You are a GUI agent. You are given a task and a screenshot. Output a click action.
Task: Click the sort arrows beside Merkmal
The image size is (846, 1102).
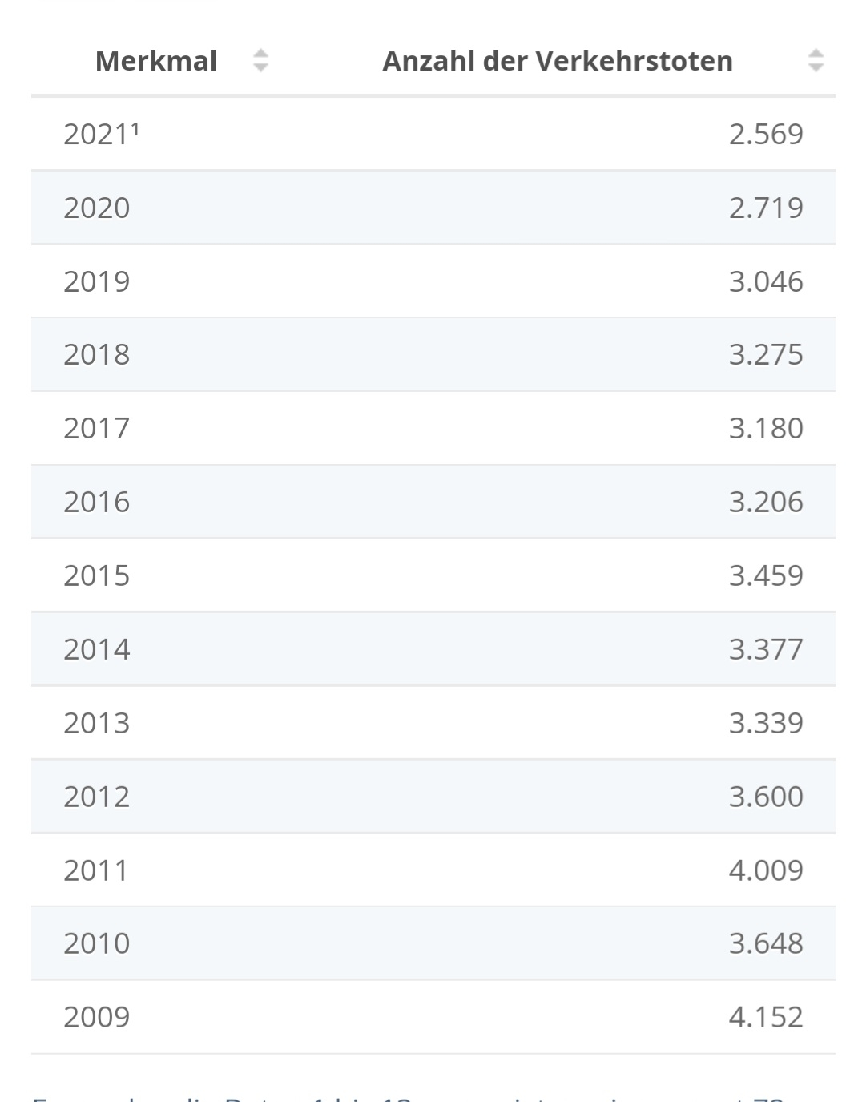click(x=260, y=61)
